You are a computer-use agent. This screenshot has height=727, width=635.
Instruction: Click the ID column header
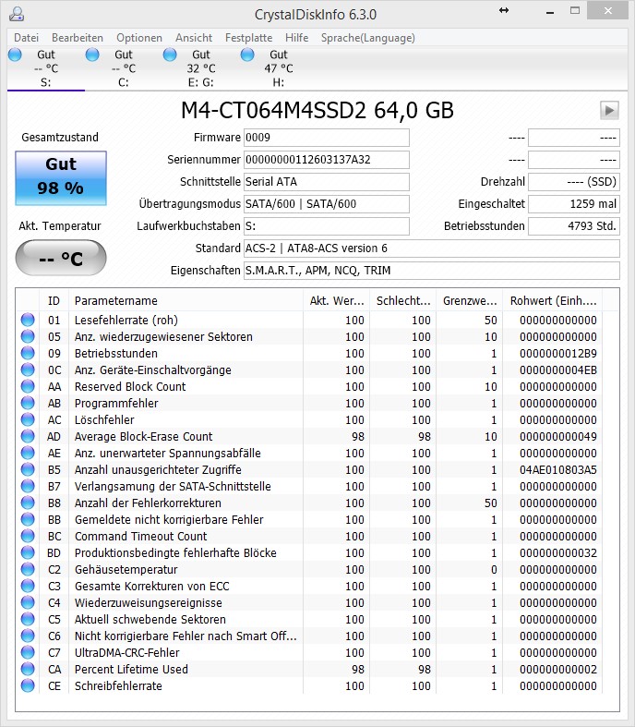[x=54, y=301]
